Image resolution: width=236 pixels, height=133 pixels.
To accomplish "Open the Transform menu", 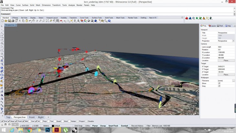I will (56, 5).
